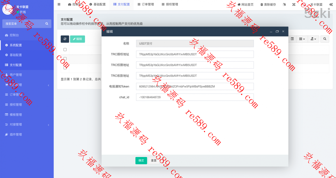Click the language switch icon in header
Image resolution: width=336 pixels, height=178 pixels.
[x=284, y=4]
